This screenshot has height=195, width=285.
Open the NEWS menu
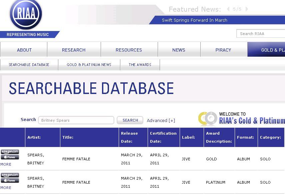179,49
